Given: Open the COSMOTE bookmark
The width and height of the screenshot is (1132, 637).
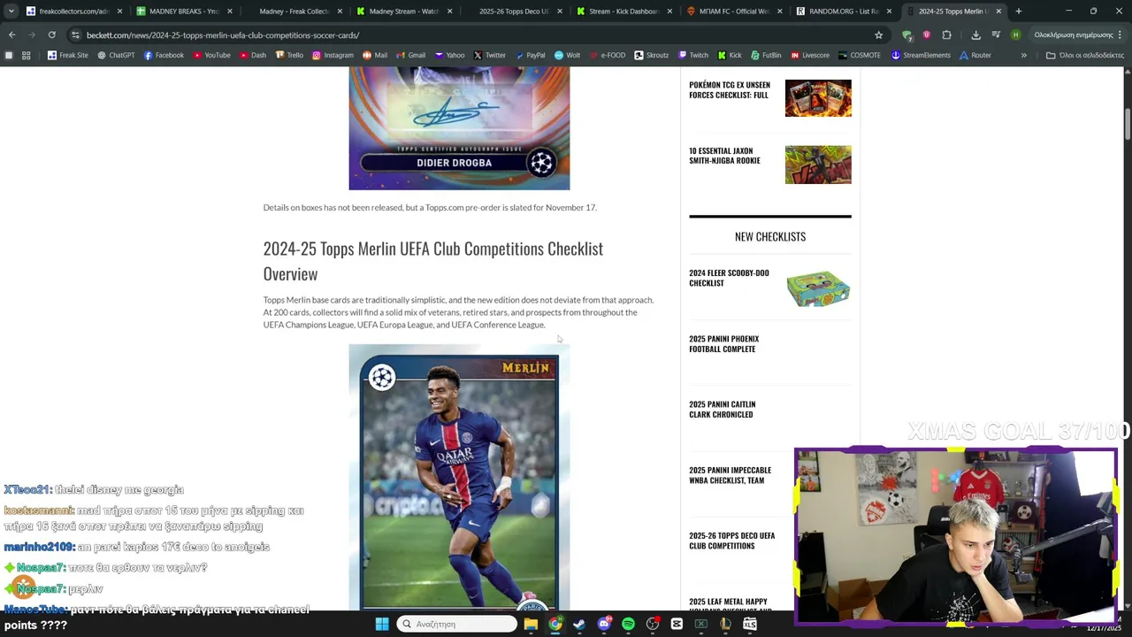Looking at the screenshot, I should pyautogui.click(x=859, y=55).
